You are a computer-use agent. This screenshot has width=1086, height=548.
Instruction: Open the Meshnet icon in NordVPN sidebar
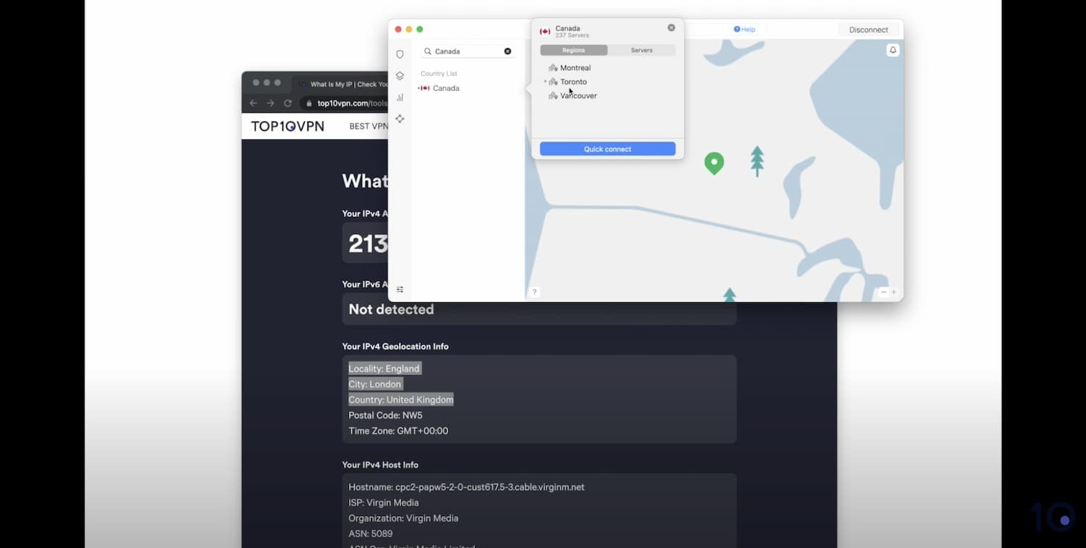[400, 119]
